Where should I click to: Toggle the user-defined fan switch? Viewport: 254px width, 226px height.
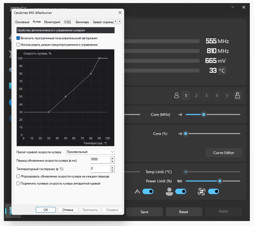pyautogui.click(x=181, y=192)
